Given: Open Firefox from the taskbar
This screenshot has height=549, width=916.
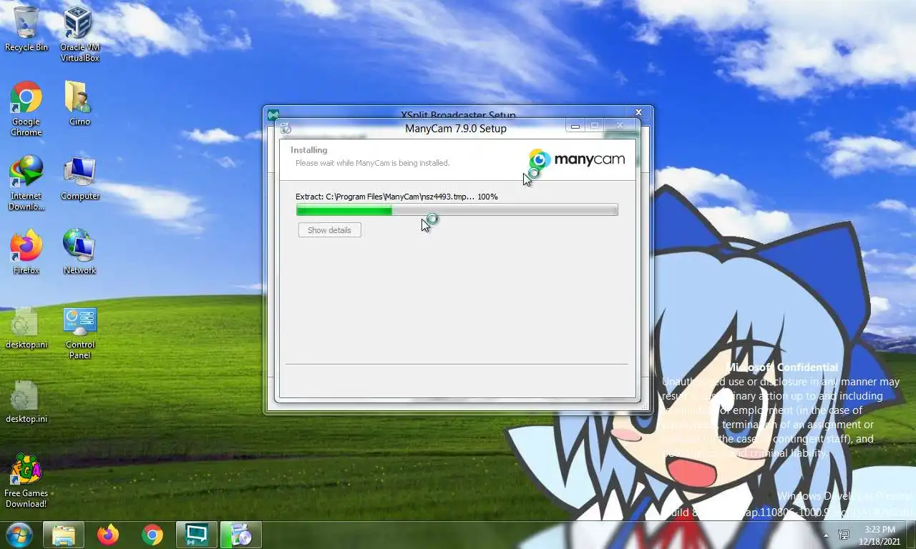Looking at the screenshot, I should click(108, 535).
